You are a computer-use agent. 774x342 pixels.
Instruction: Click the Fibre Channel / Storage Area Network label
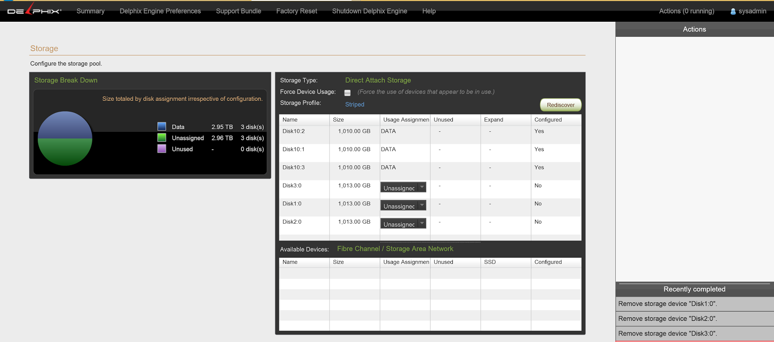coord(395,249)
